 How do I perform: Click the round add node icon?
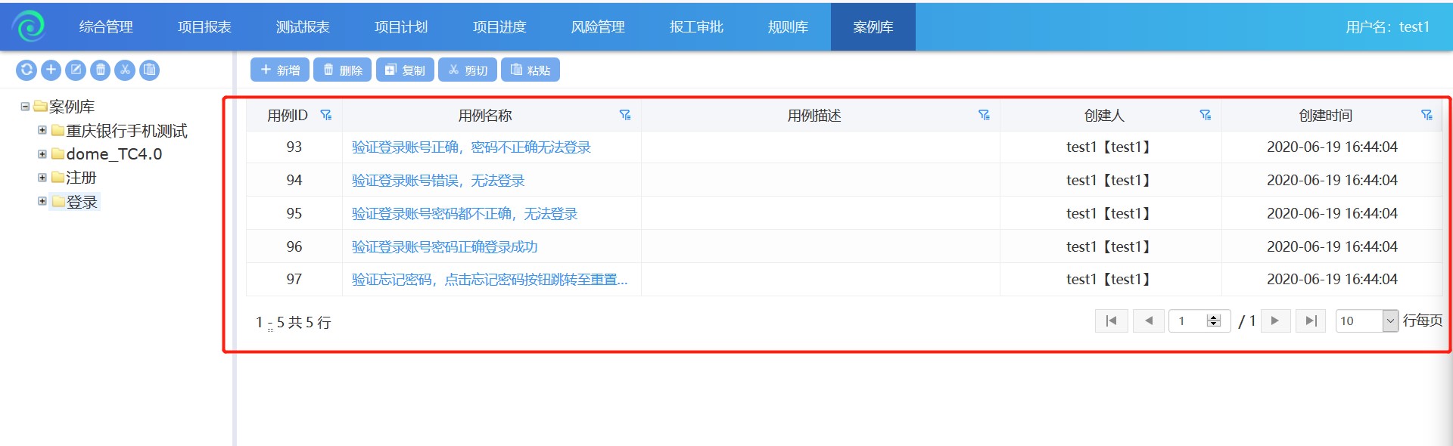(51, 70)
